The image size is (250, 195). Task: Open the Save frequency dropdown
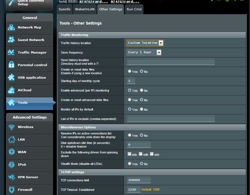pos(144,52)
